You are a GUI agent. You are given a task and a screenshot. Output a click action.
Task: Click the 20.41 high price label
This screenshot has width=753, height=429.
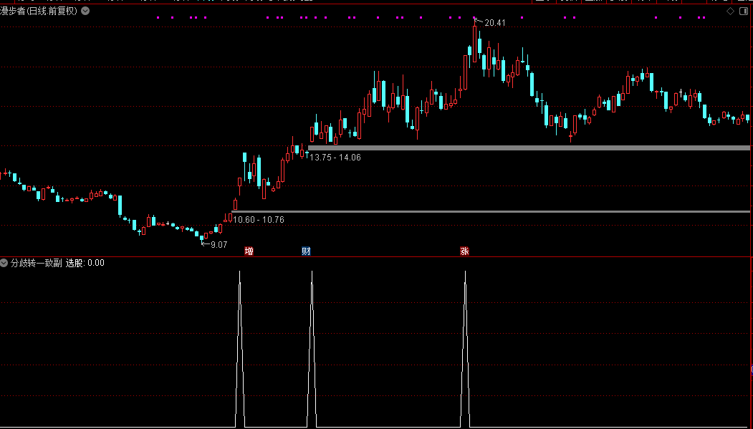(x=494, y=22)
